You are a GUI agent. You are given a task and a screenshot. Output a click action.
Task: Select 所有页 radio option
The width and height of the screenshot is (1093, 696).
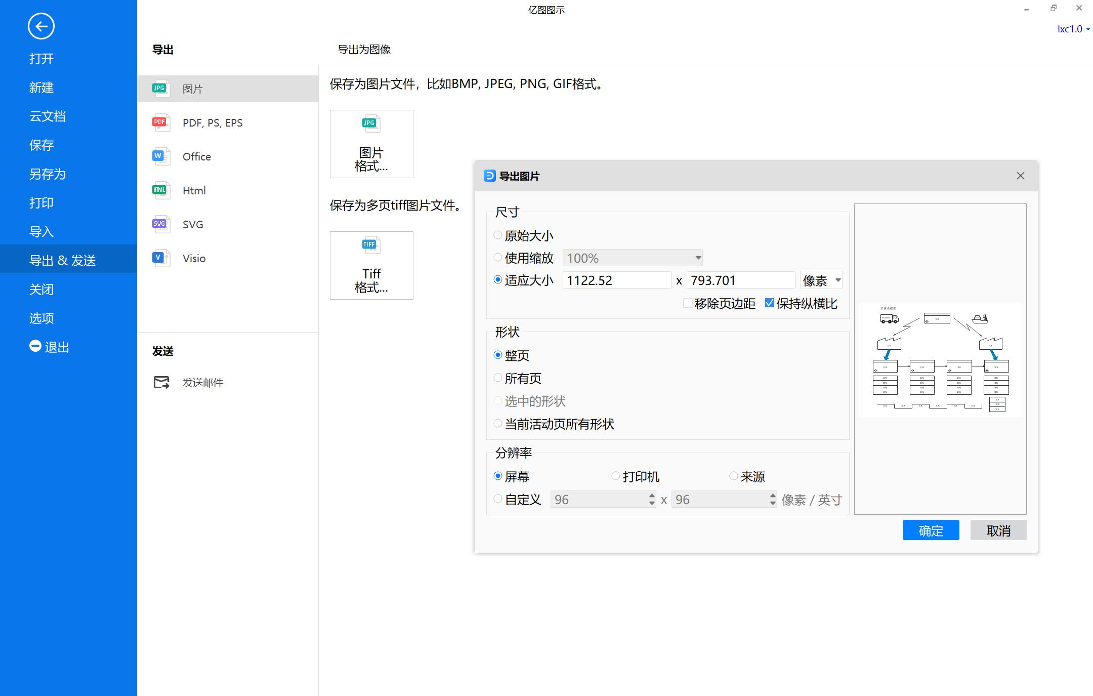[498, 378]
